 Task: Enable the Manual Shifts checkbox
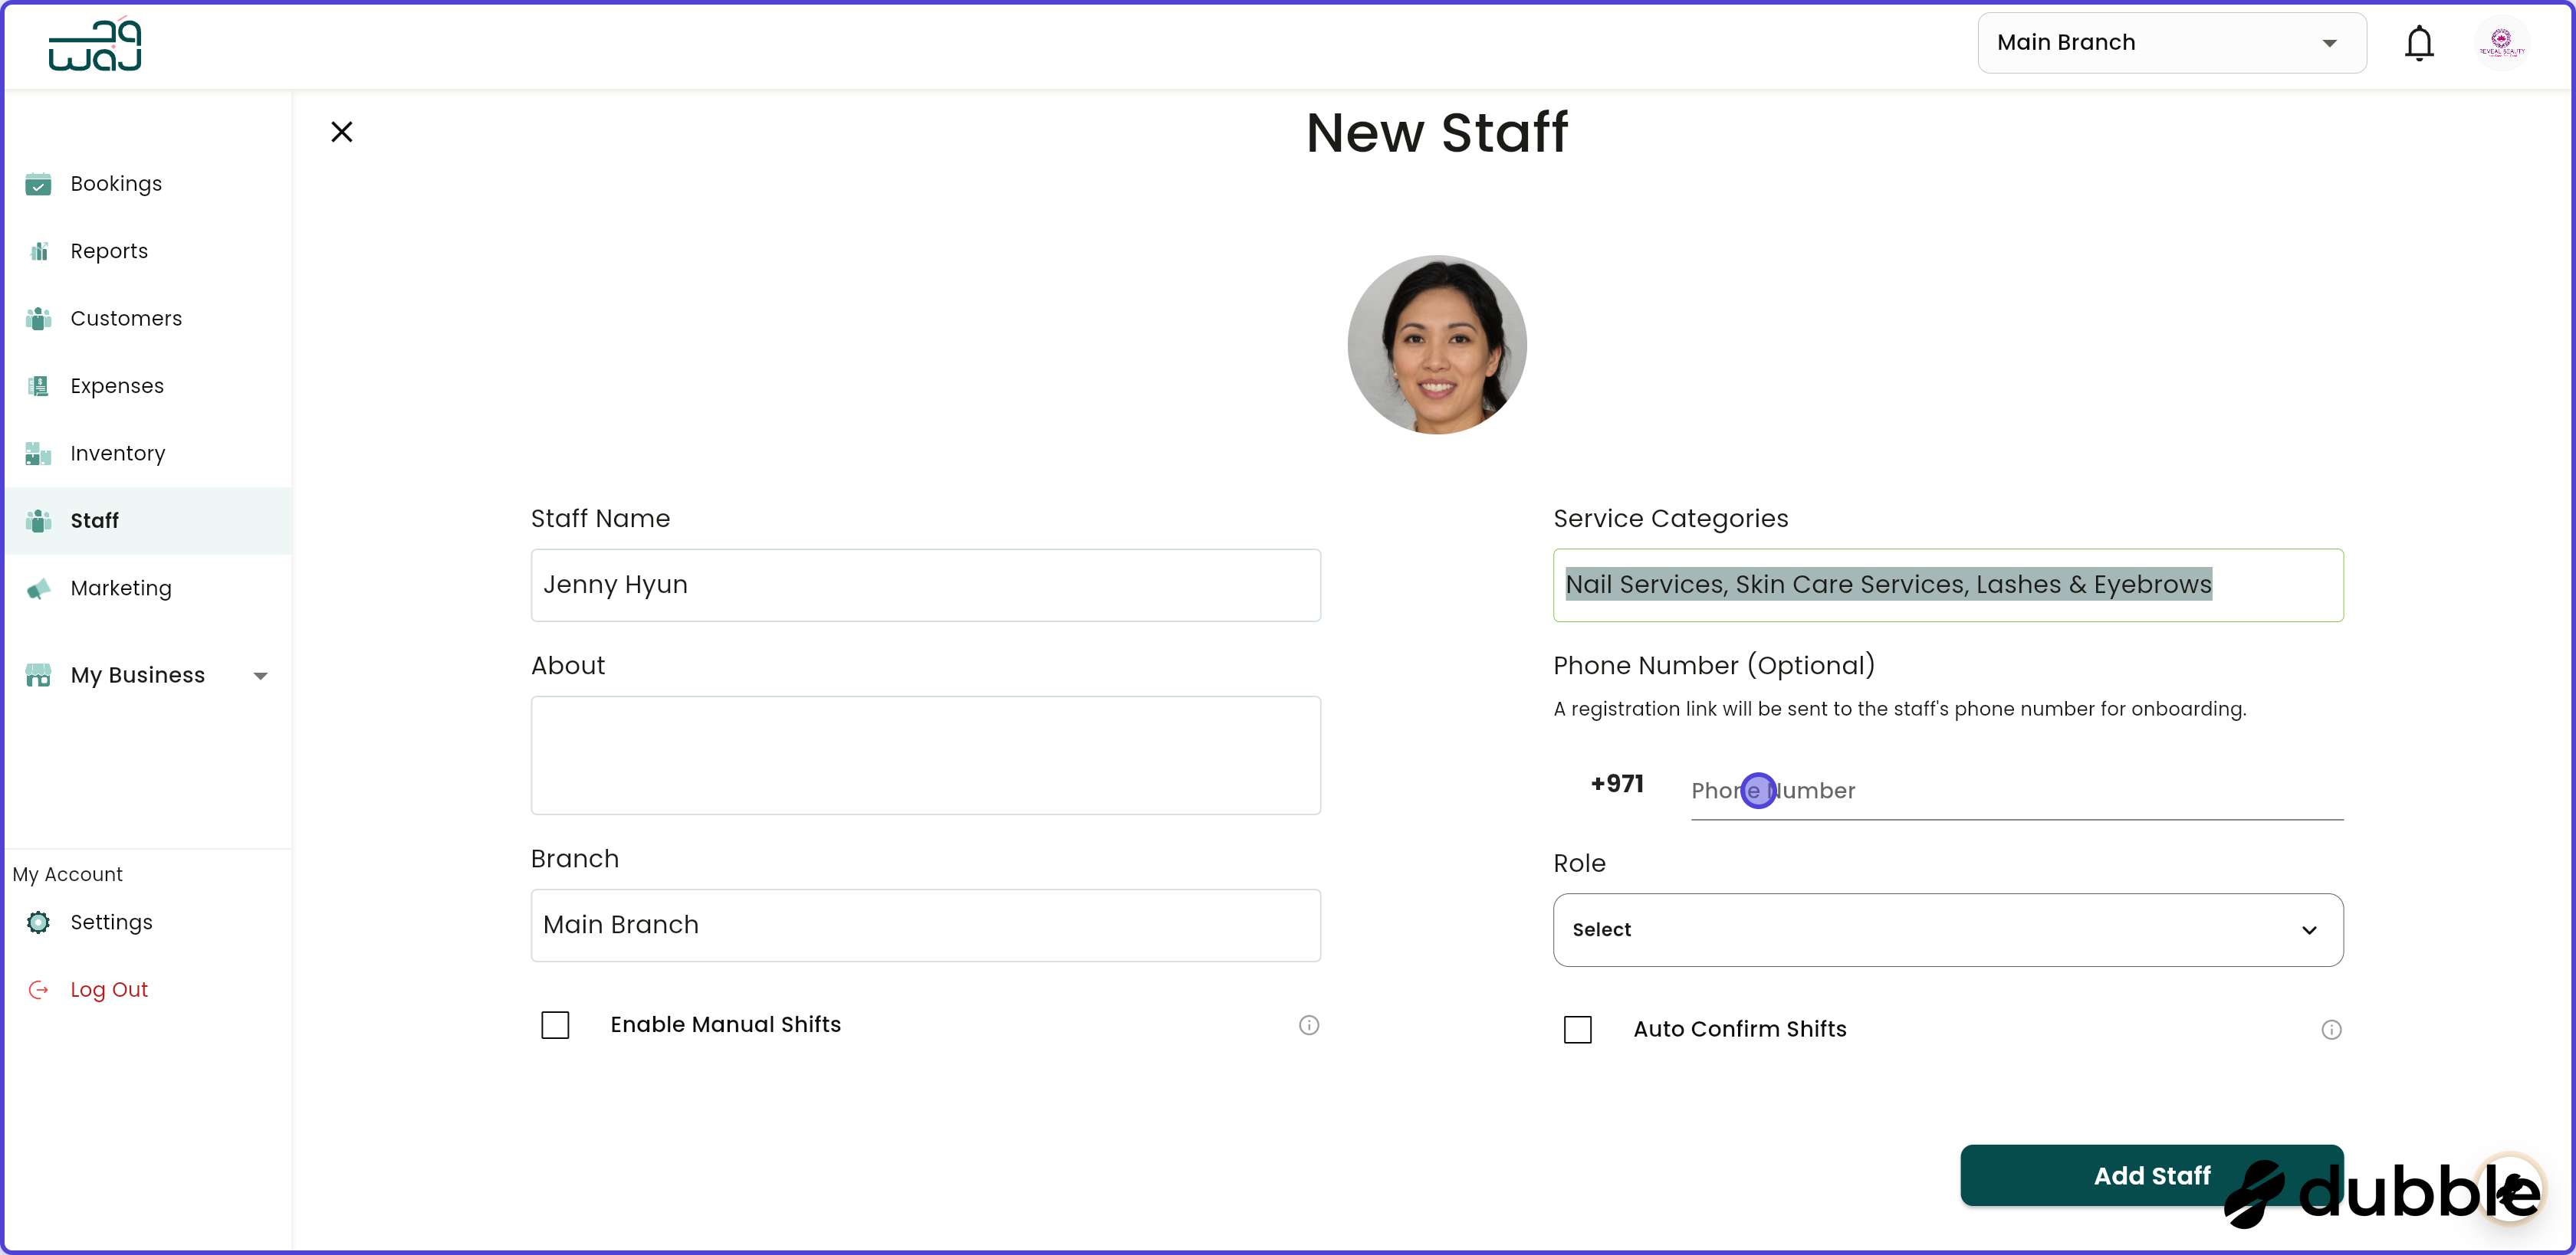(555, 1024)
